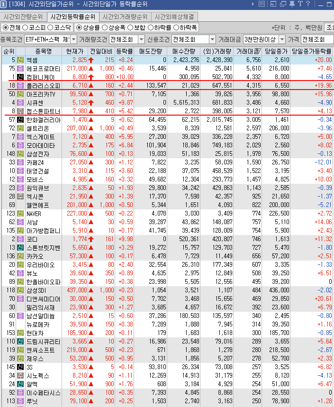
Task: Click the 신 badge beside NAVER
Action: point(20,214)
